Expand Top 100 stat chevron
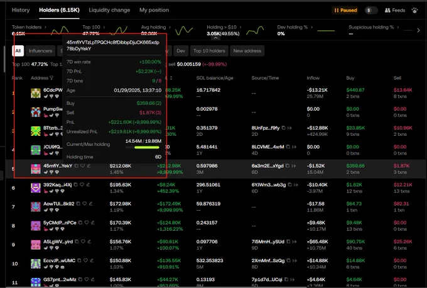The height and width of the screenshot is (288, 427). pyautogui.click(x=104, y=27)
